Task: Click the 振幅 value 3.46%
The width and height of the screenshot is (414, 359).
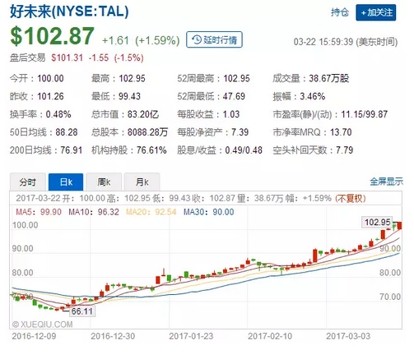Action: coord(313,96)
